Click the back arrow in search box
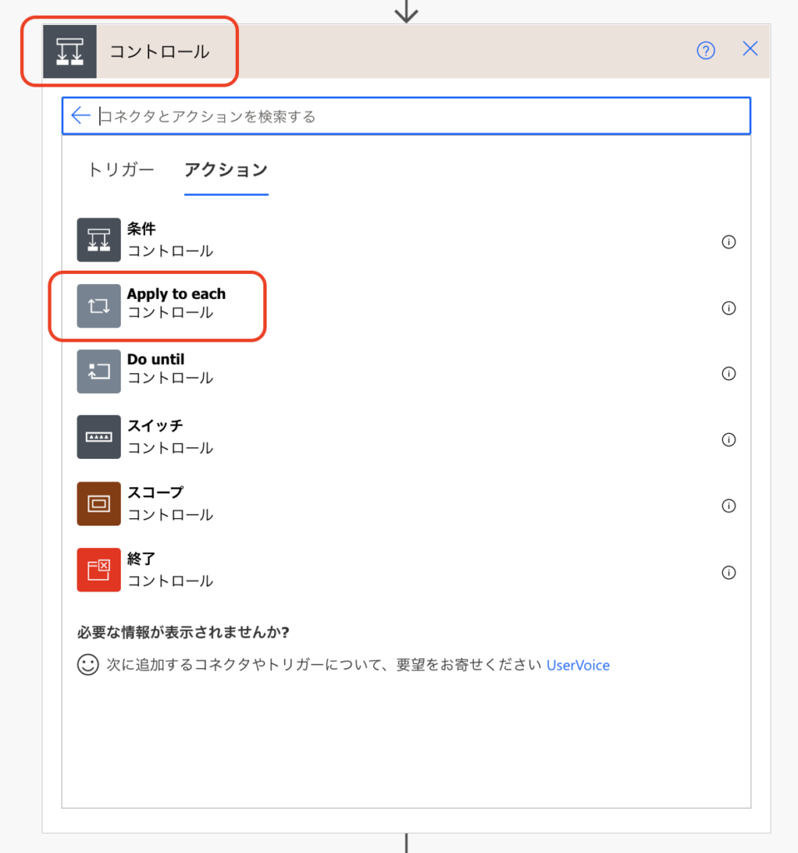Screen dimensions: 798x853 tap(81, 115)
